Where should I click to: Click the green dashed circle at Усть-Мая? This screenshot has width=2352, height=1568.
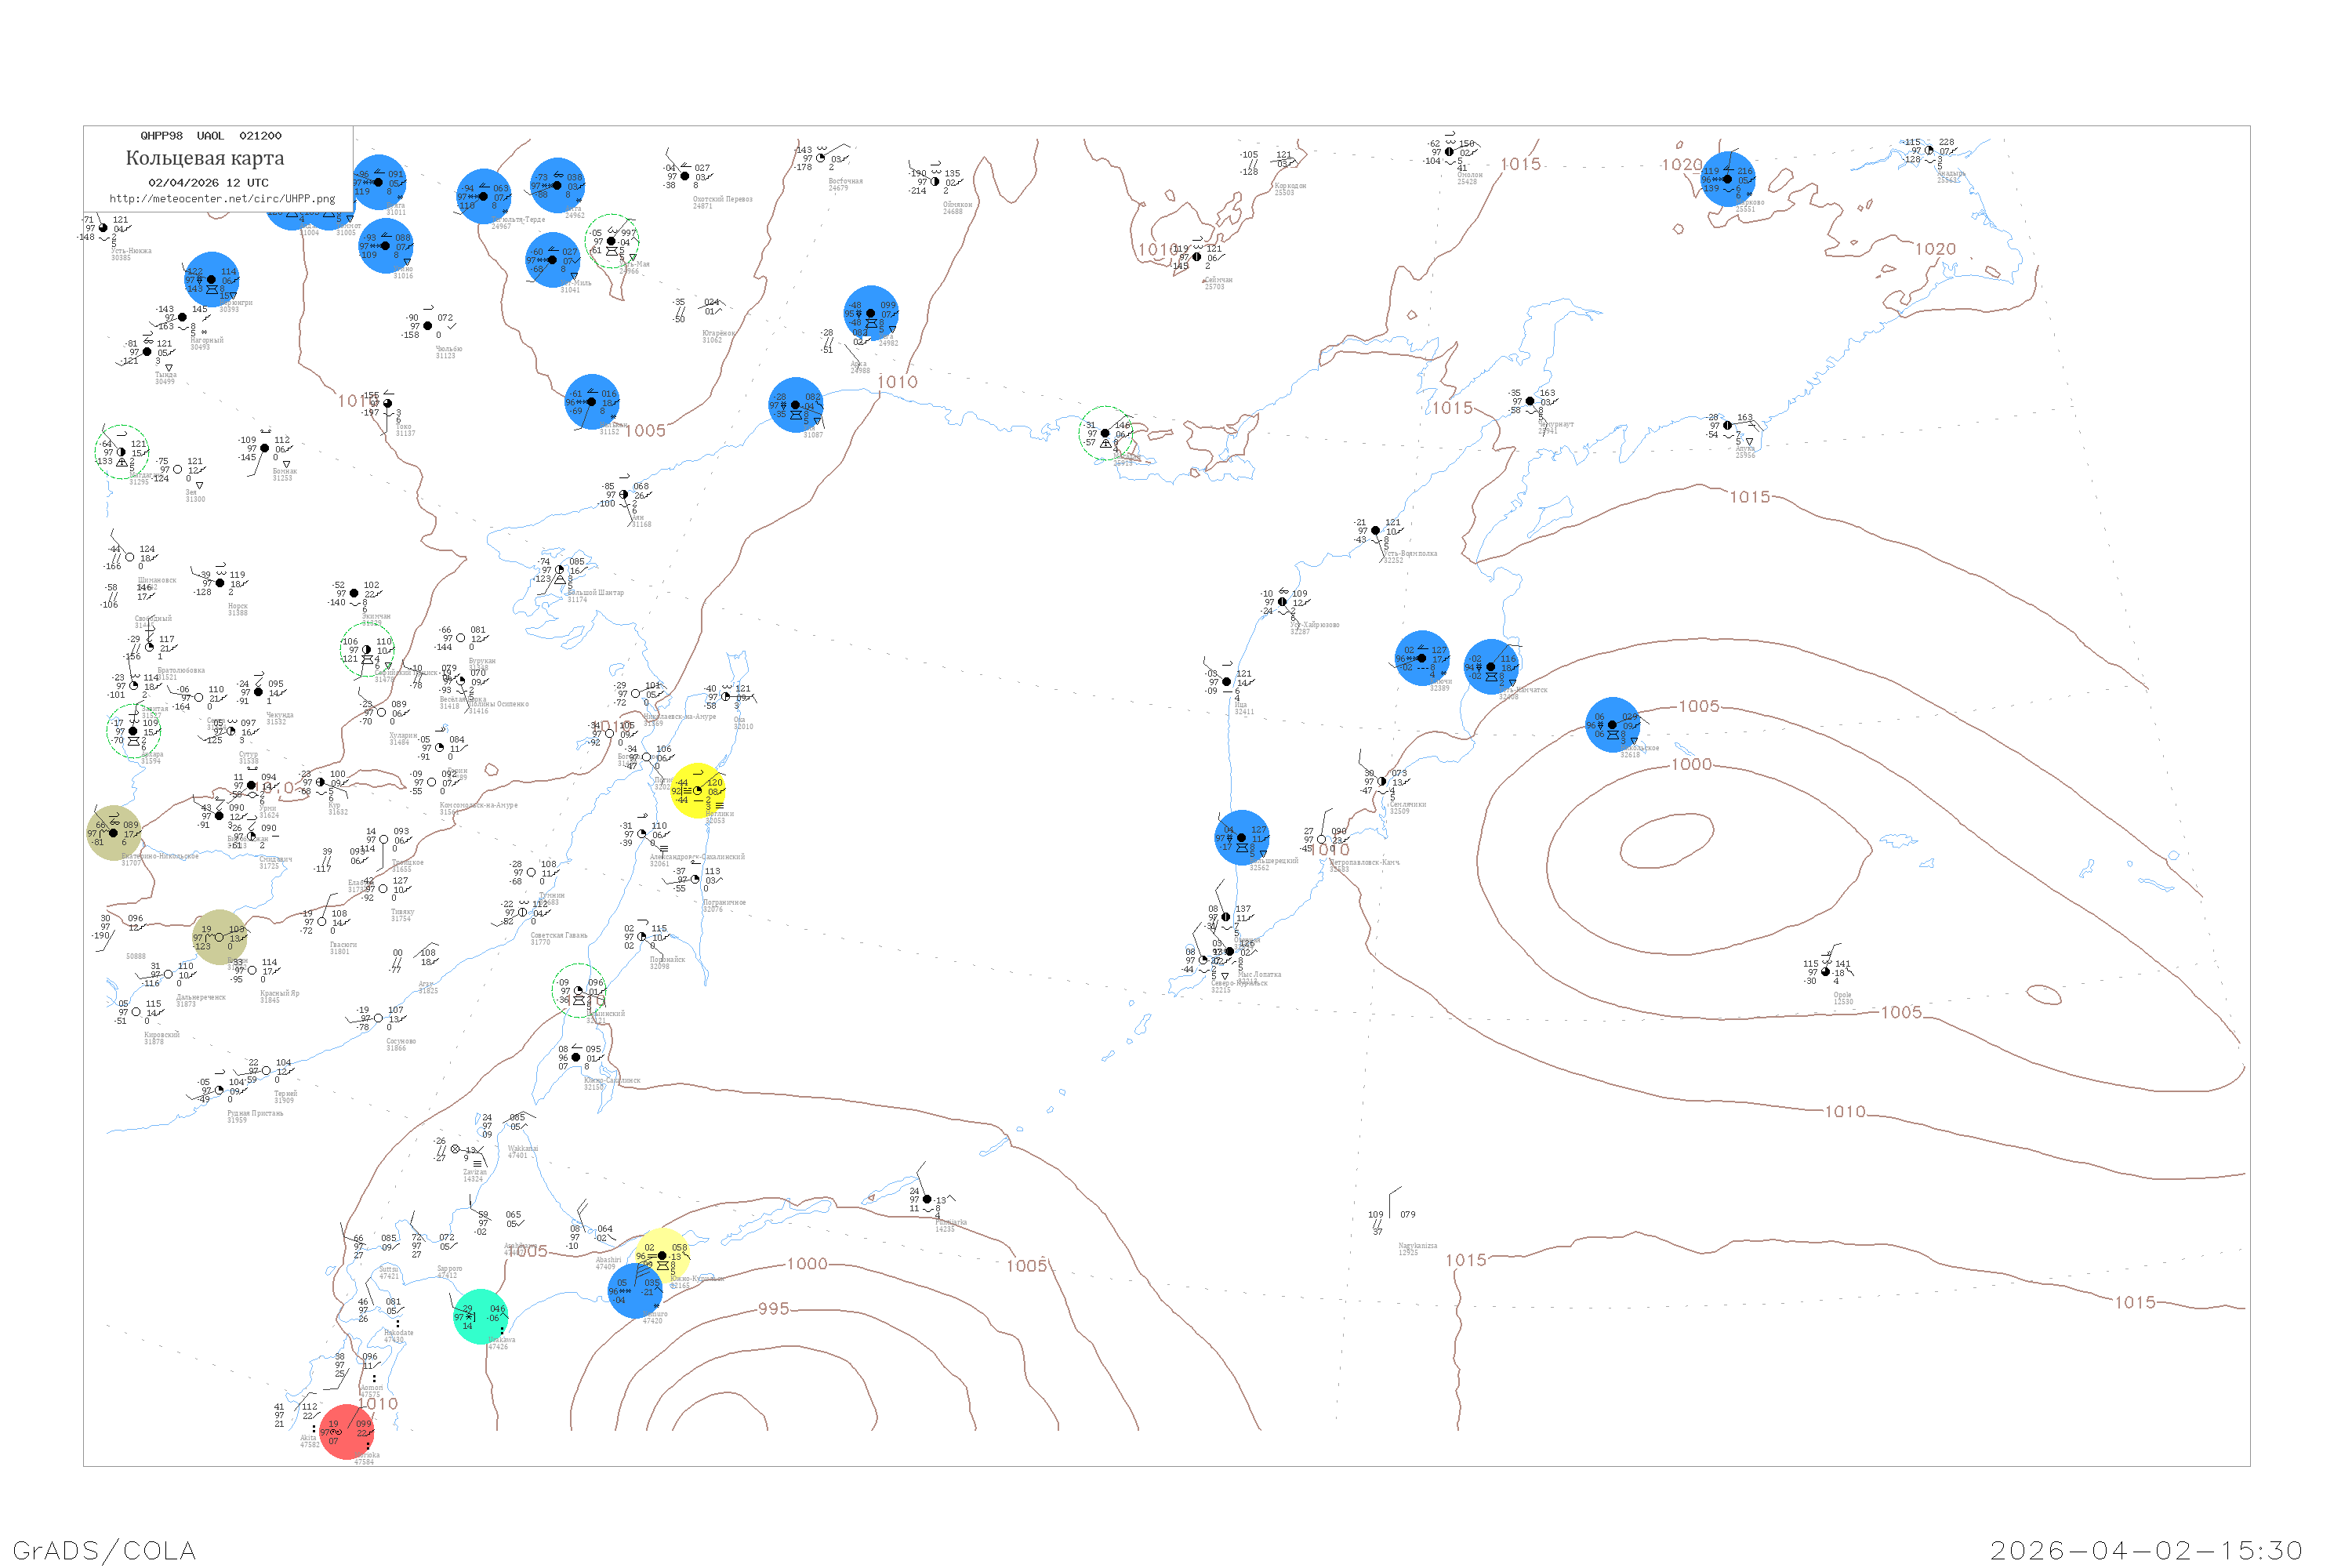tap(612, 241)
